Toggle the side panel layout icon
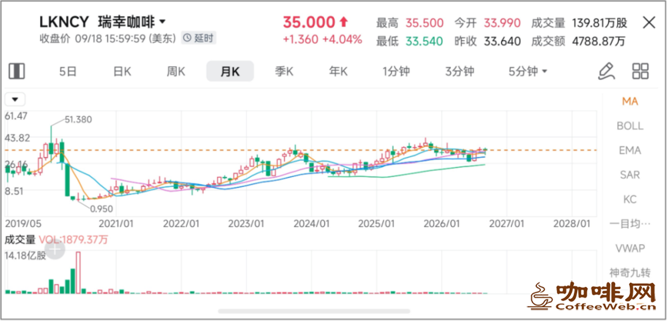The image size is (668, 321). pos(17,71)
